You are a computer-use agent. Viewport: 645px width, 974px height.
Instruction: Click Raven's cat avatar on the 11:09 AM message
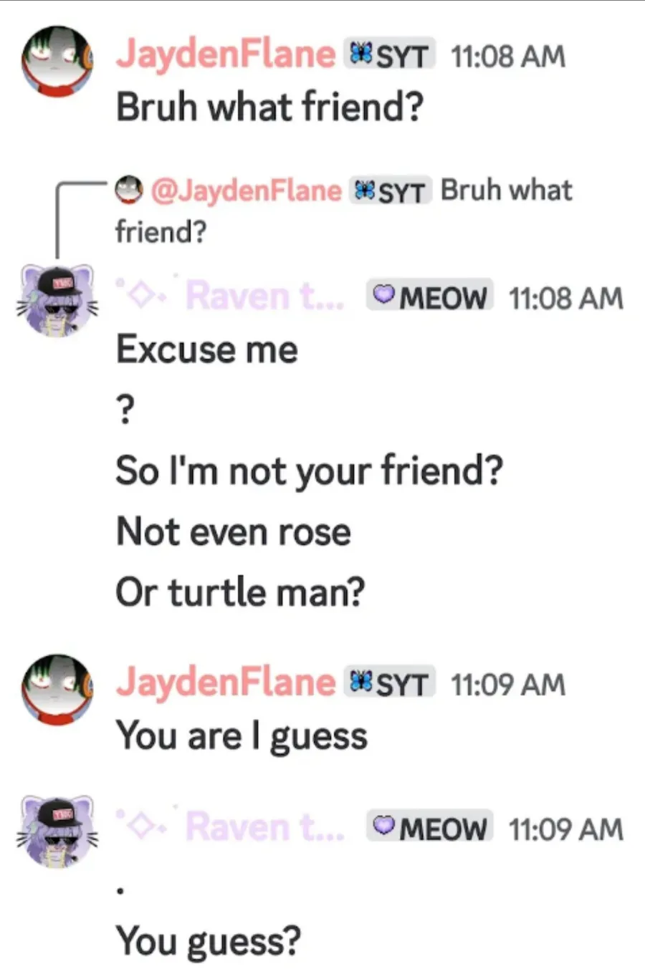[57, 831]
